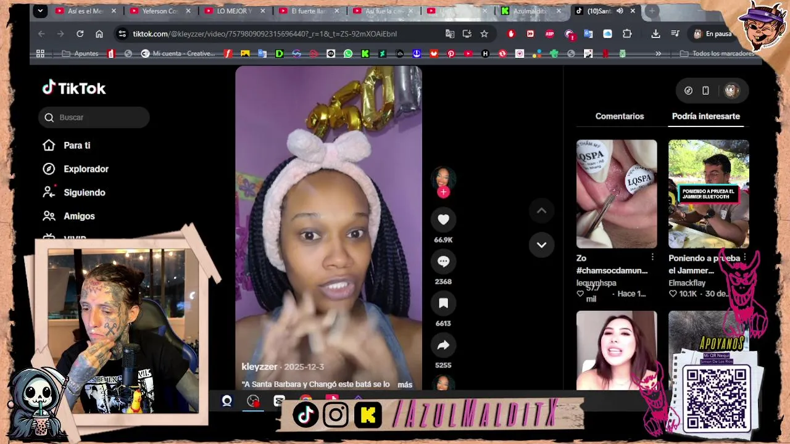
Task: Switch to the 'El fuerte llan' YouTube tab
Action: click(x=309, y=11)
